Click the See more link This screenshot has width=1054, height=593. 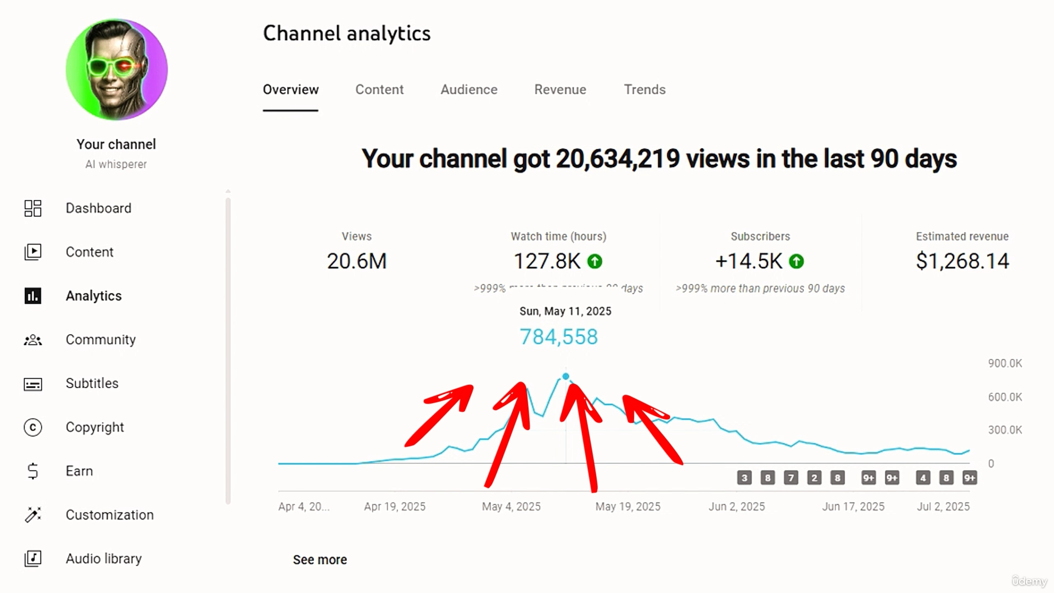[319, 560]
